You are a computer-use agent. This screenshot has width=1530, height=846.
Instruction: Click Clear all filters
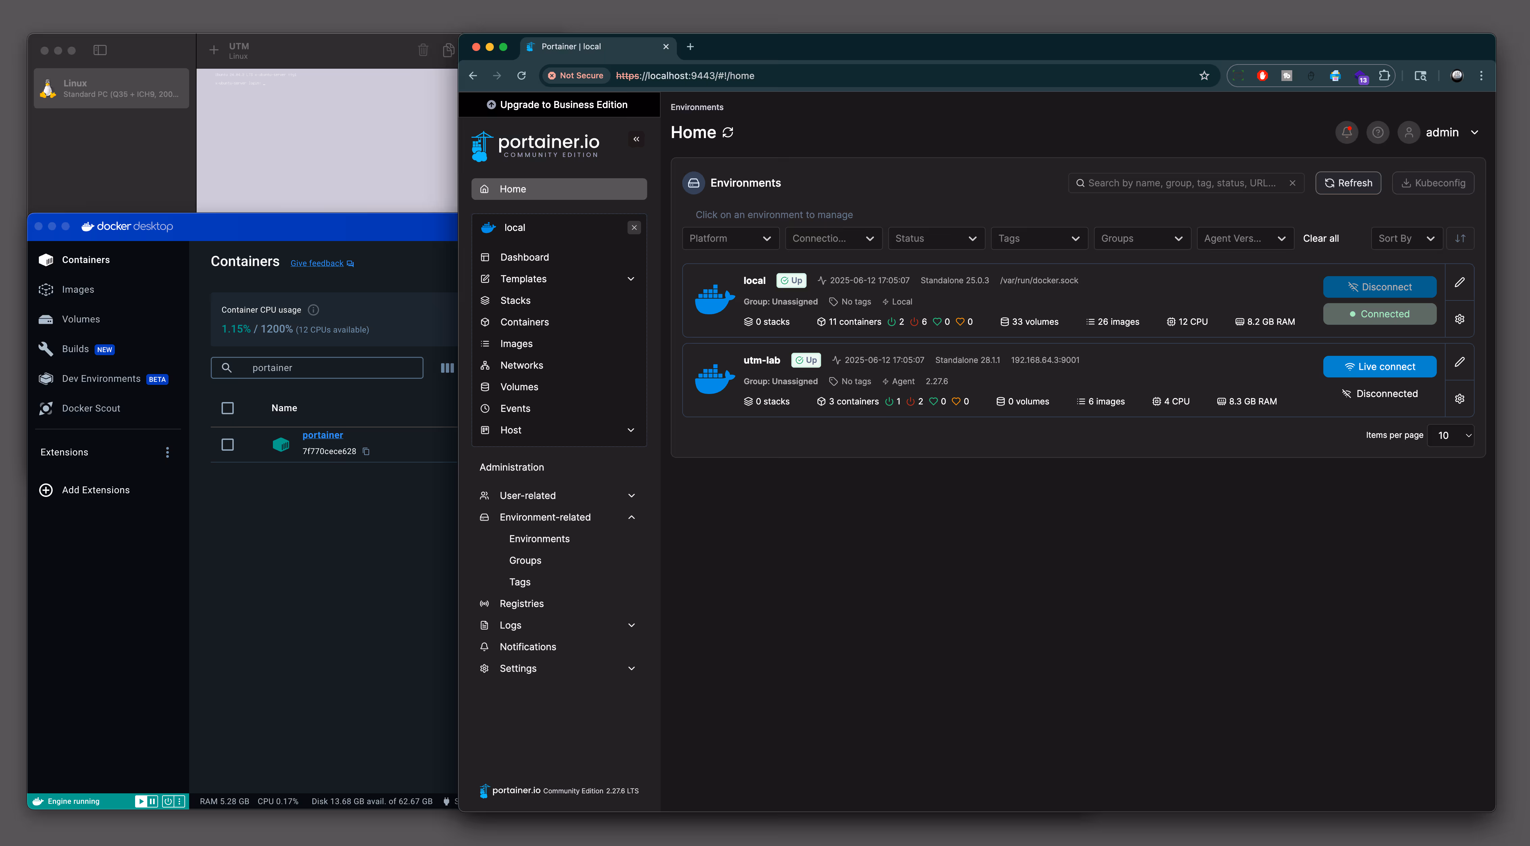(1320, 239)
